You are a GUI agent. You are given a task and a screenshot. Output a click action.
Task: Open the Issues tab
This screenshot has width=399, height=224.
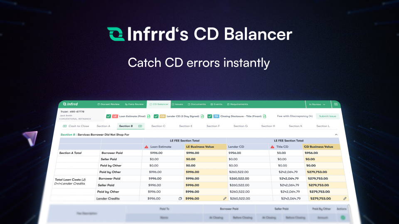pyautogui.click(x=177, y=104)
